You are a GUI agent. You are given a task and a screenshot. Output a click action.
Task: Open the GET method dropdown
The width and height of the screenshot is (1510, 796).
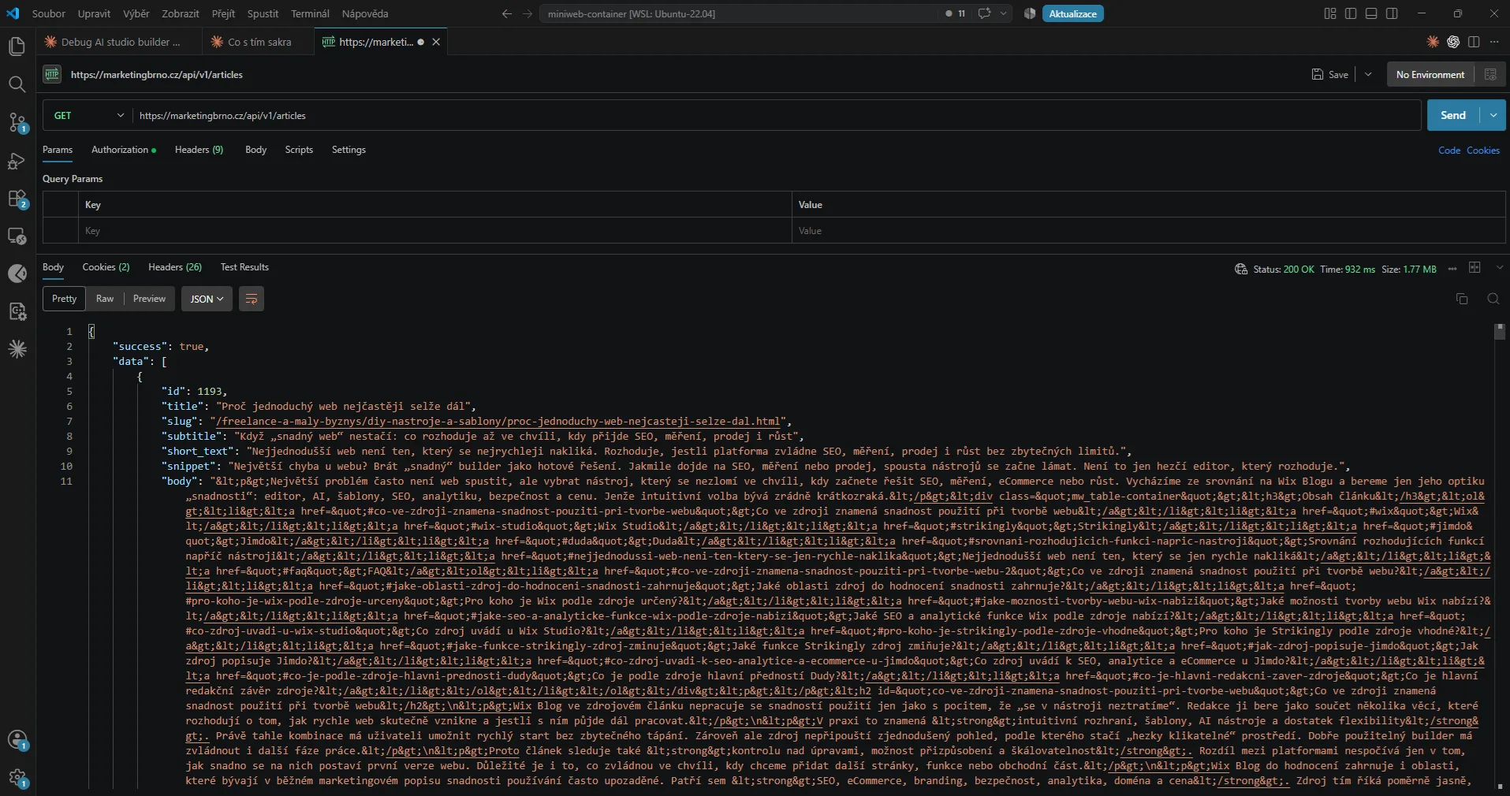(x=88, y=115)
